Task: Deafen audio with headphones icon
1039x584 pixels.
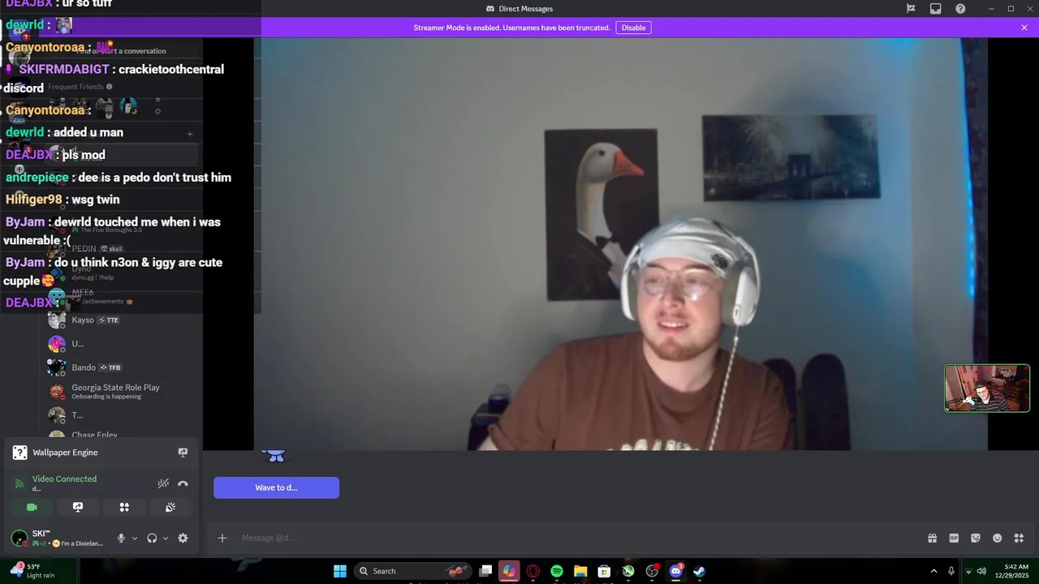Action: pos(152,538)
